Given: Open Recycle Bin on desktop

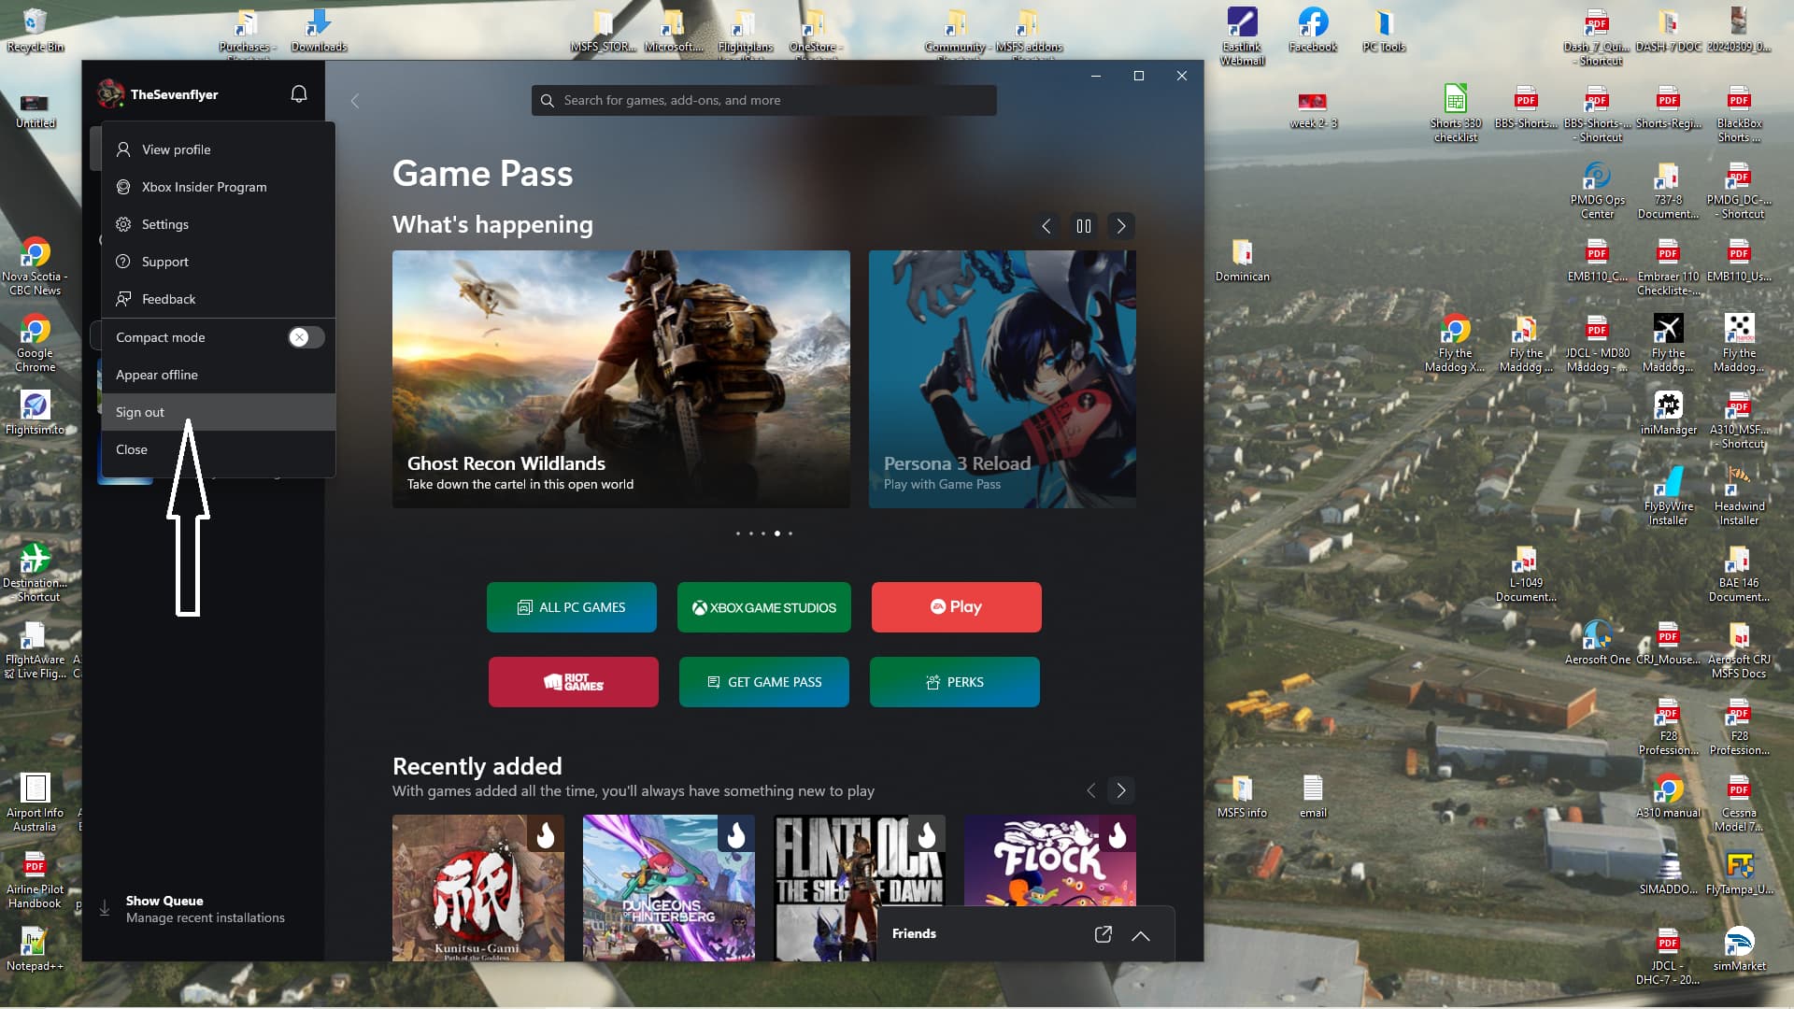Looking at the screenshot, I should [35, 30].
